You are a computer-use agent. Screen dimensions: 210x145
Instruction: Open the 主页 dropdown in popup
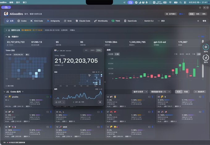[60, 102]
